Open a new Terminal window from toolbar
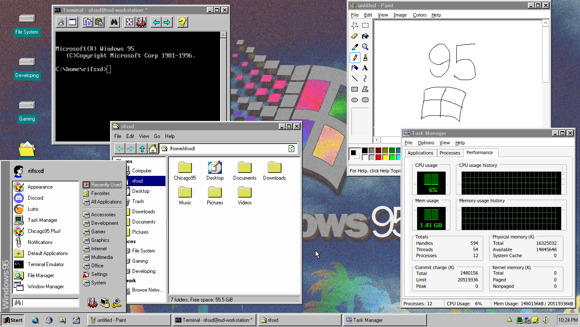 pyautogui.click(x=72, y=22)
